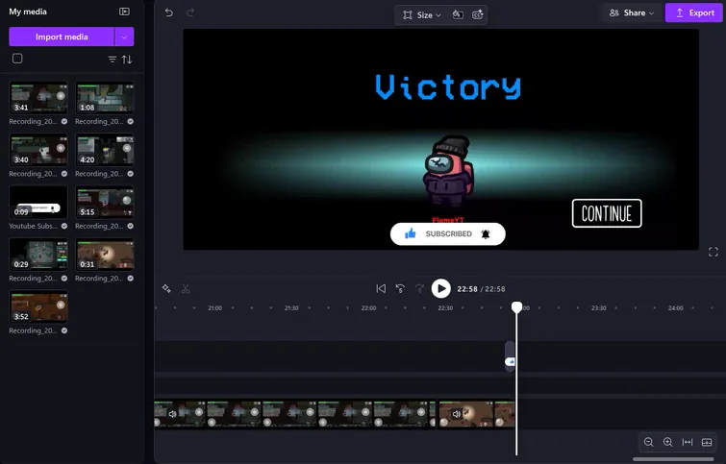Select the 0:29 recording thumbnail
The width and height of the screenshot is (726, 464).
(38, 255)
